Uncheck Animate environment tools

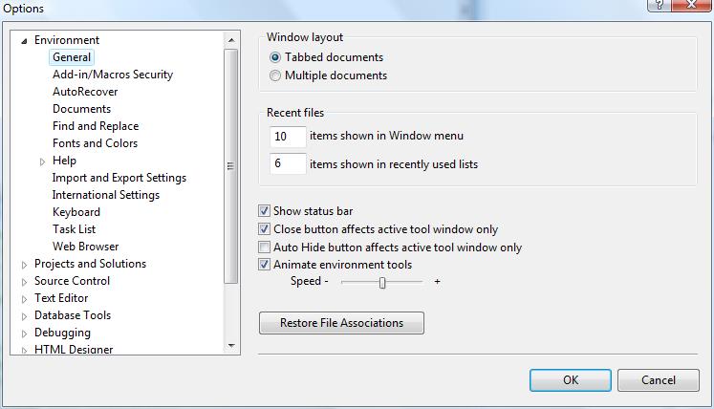point(264,264)
